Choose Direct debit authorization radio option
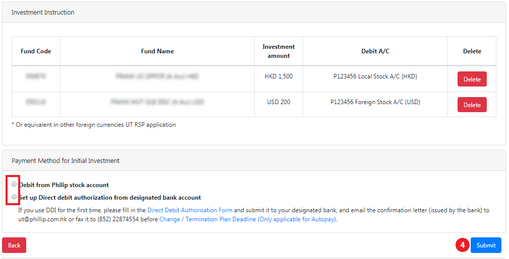This screenshot has width=509, height=259. tap(14, 197)
